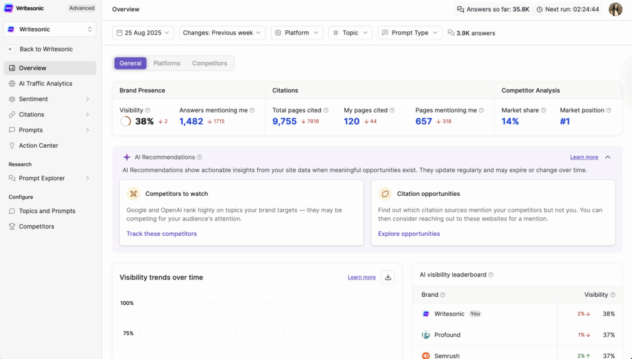Click the Track these competitors link
Screen dimensions: 632x359
coord(161,234)
